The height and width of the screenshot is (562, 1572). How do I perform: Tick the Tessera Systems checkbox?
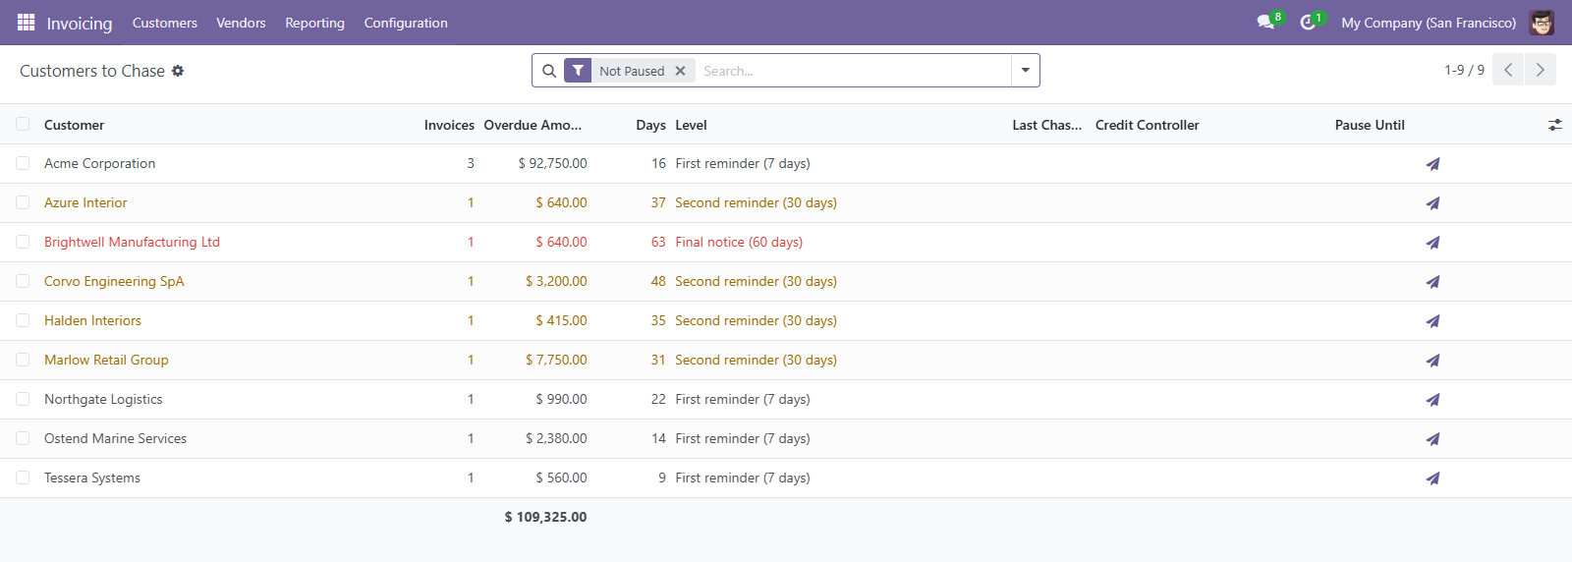pyautogui.click(x=23, y=478)
